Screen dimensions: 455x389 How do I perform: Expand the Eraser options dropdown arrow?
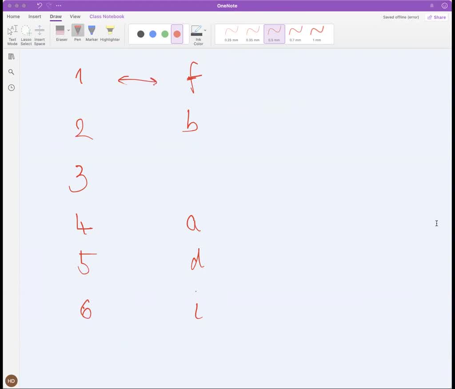68,30
